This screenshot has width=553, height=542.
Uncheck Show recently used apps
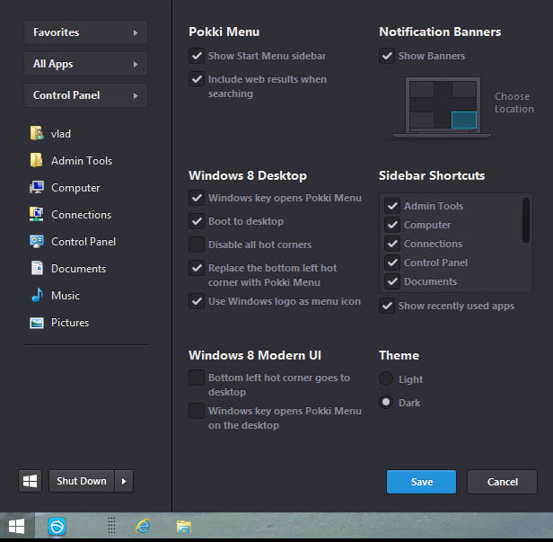387,306
